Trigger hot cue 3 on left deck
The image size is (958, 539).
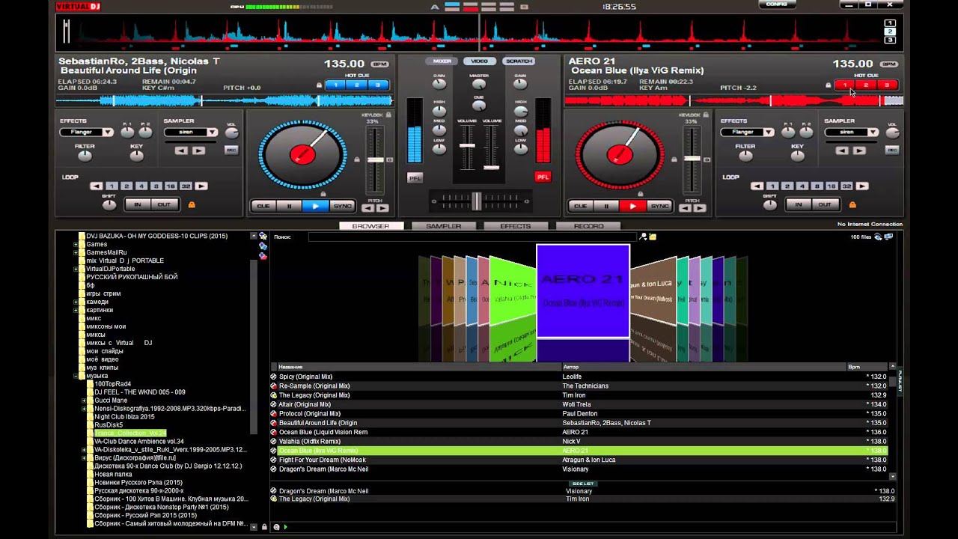[378, 85]
